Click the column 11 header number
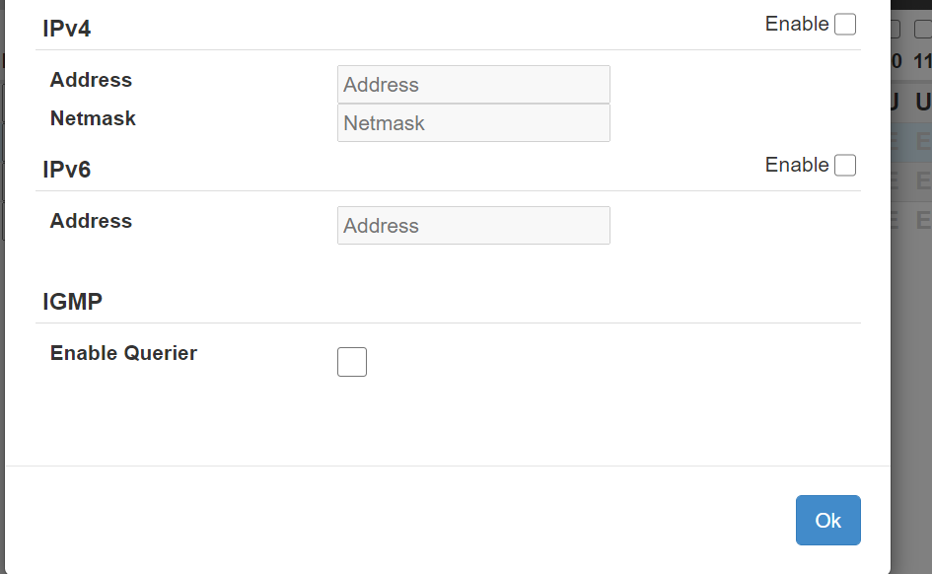Image resolution: width=932 pixels, height=574 pixels. (x=922, y=61)
